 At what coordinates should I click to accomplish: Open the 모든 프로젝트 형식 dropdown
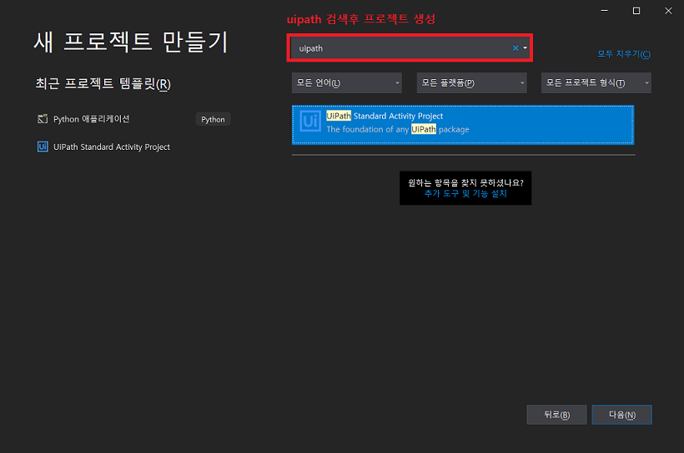596,82
